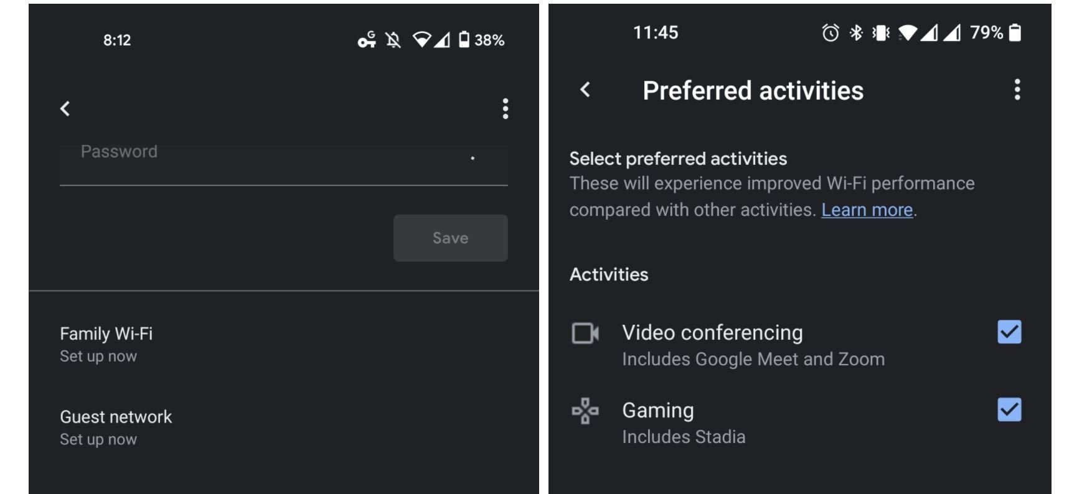This screenshot has height=494, width=1087.
Task: Go back from the Password settings screen
Action: 65,109
